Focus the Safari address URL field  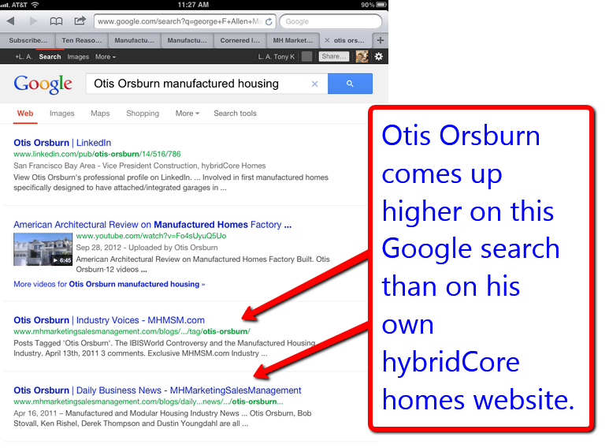[x=185, y=21]
